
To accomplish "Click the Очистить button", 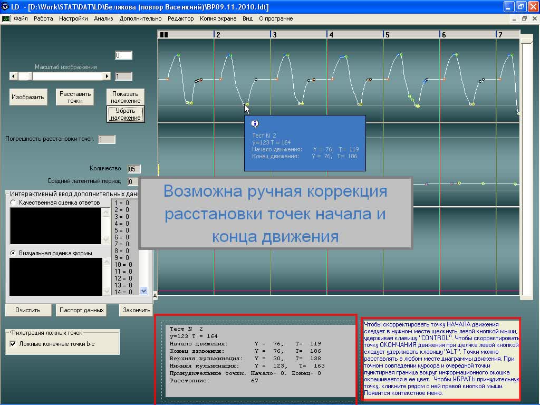I will coord(28,310).
